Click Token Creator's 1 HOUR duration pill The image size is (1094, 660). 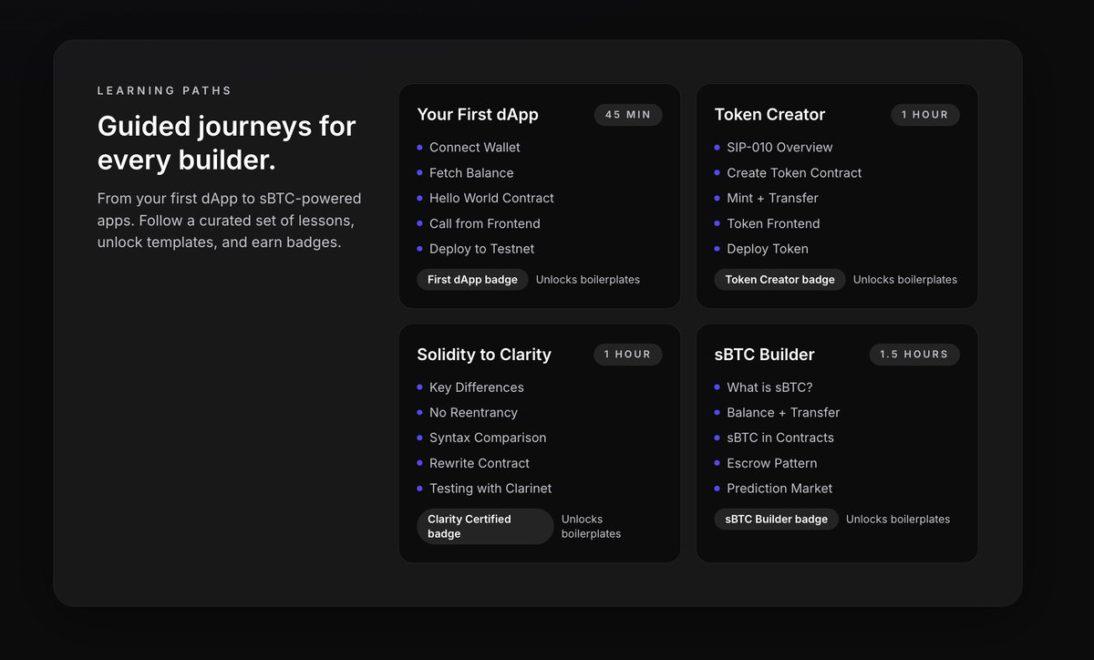tap(925, 115)
